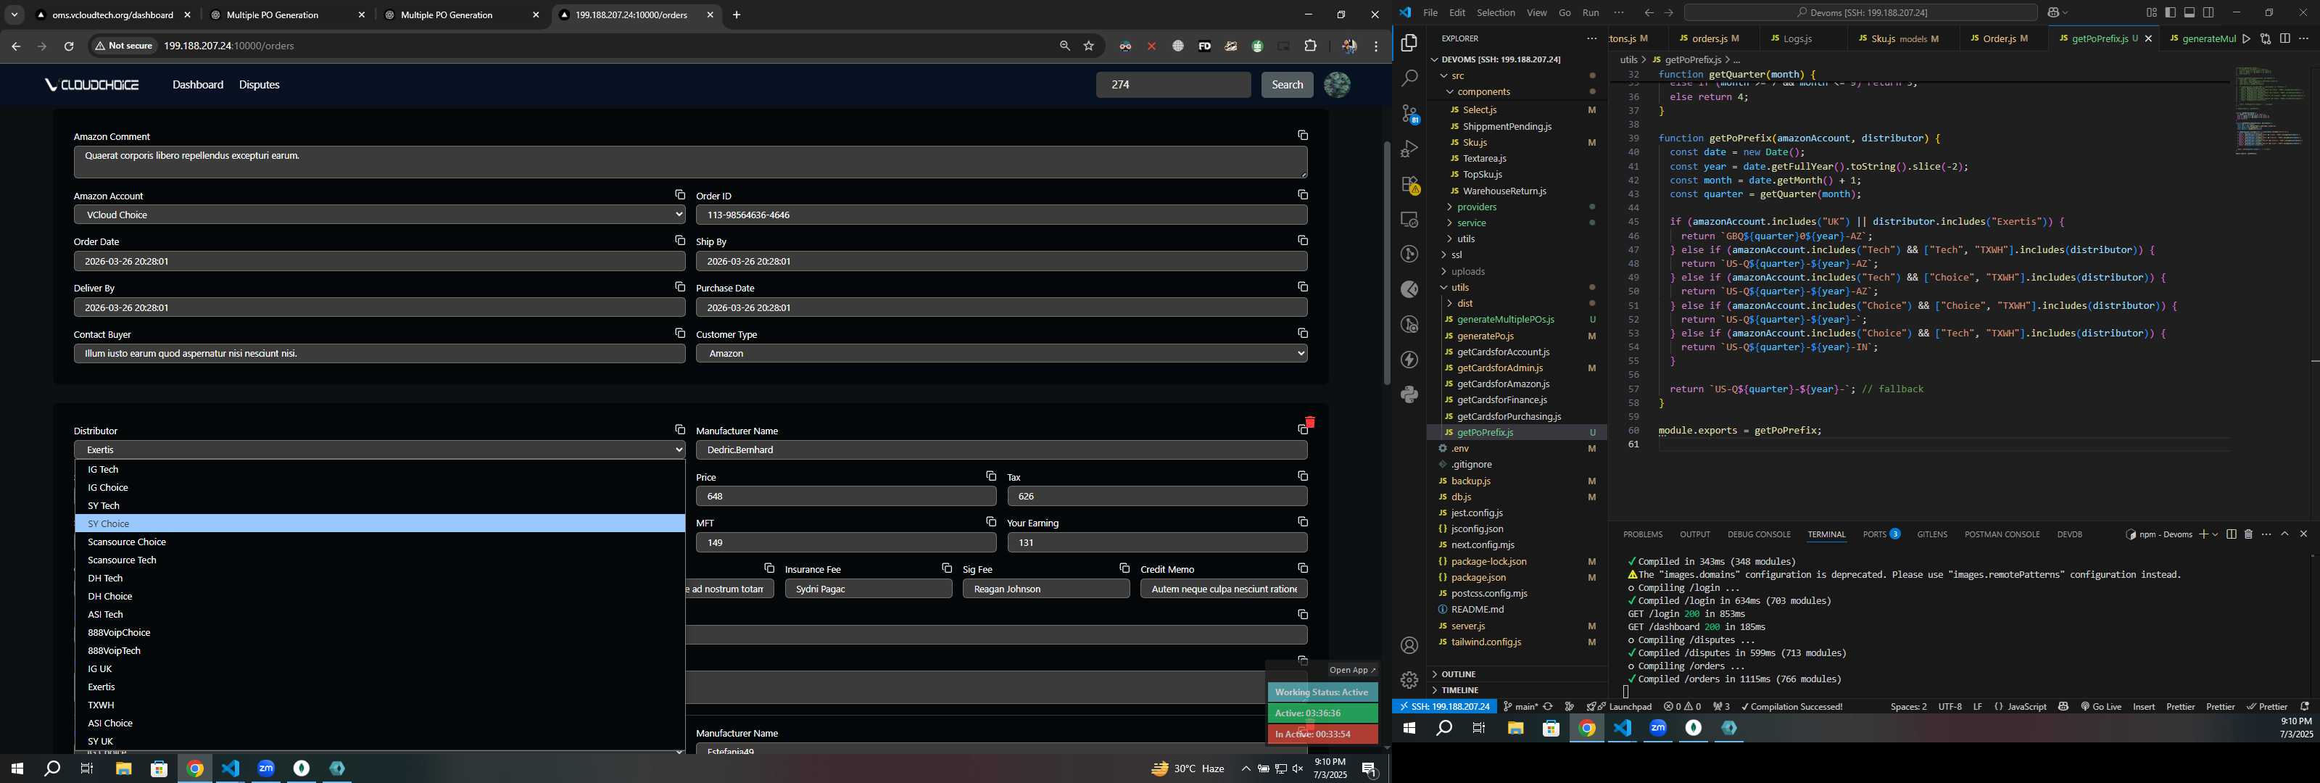
Task: Open the Python icon in activity bar
Action: (1409, 394)
